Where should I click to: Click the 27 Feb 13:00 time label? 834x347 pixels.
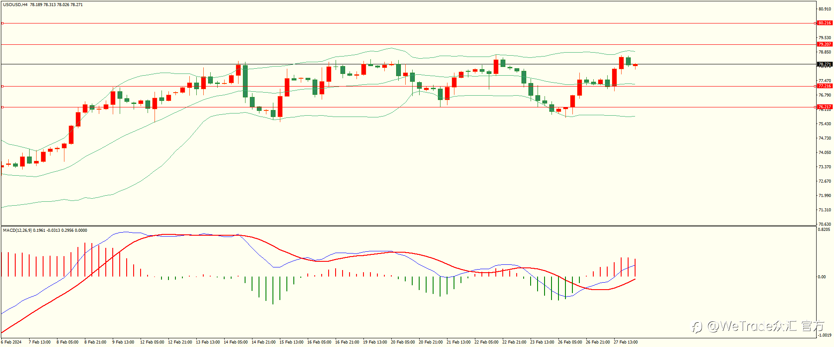pyautogui.click(x=625, y=342)
